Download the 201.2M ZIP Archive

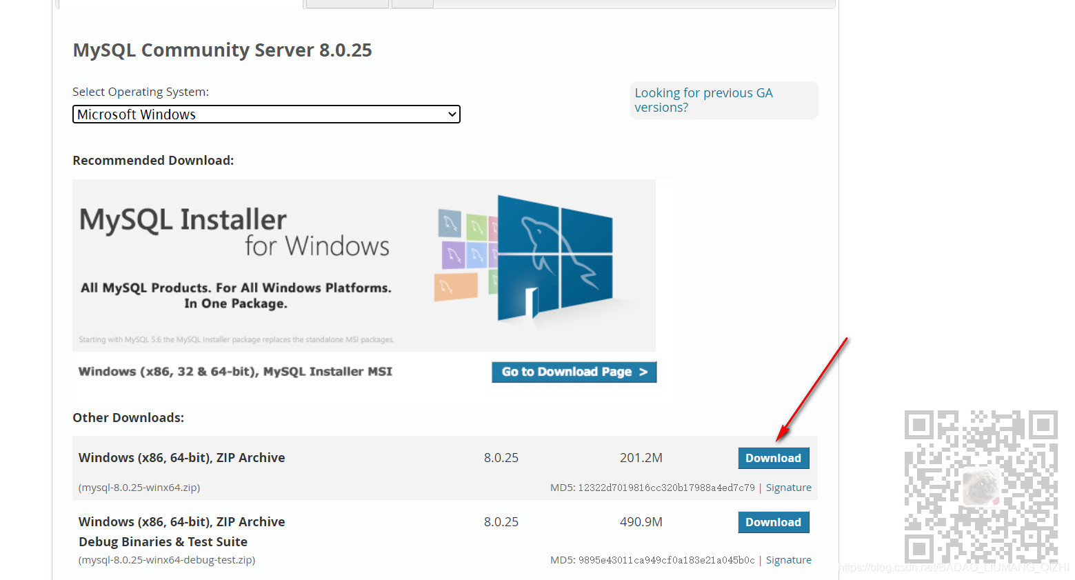[773, 458]
